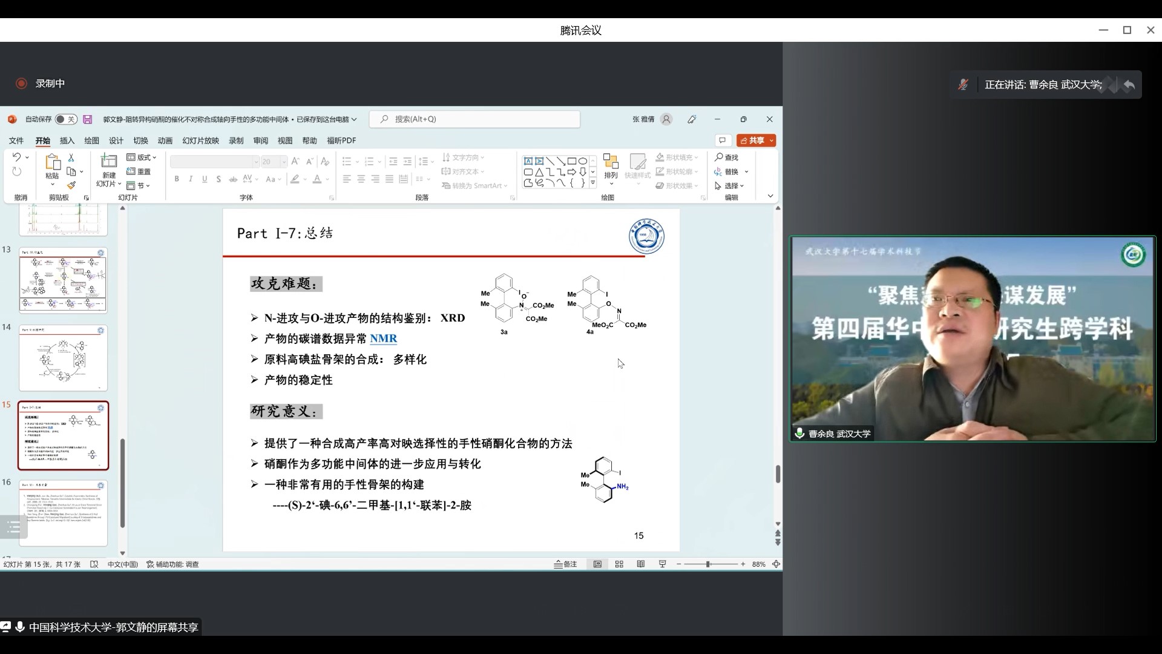The width and height of the screenshot is (1162, 654).
Task: Switch to slide sorter view icon
Action: 619,564
